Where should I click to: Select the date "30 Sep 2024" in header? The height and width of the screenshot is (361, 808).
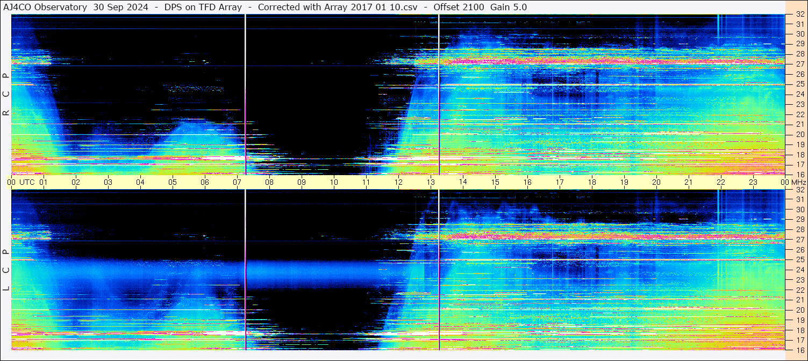coord(121,7)
